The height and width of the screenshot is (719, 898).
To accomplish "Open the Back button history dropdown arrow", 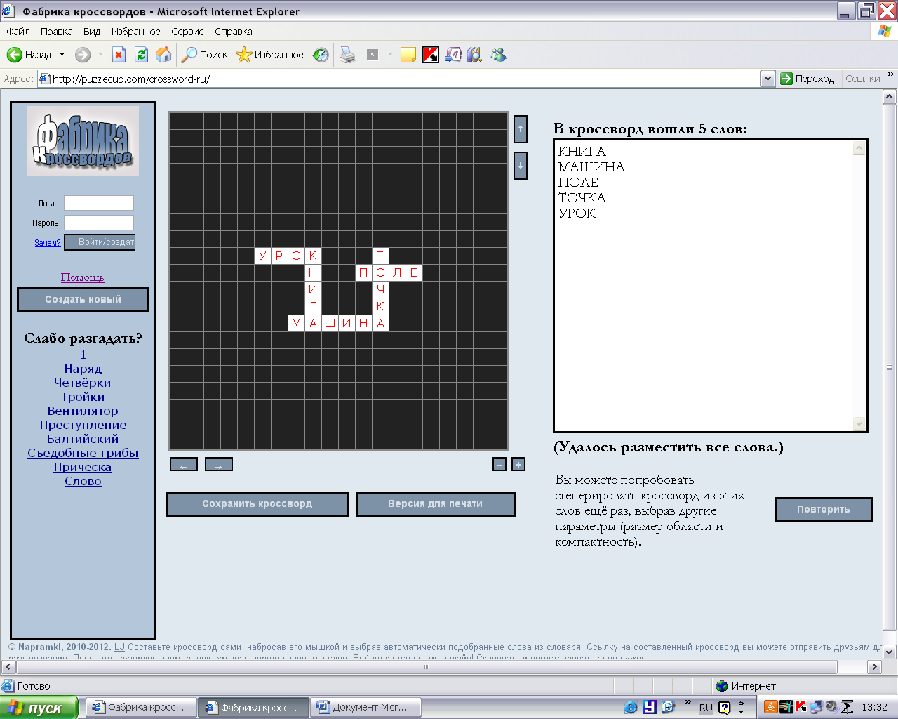I will click(x=62, y=55).
